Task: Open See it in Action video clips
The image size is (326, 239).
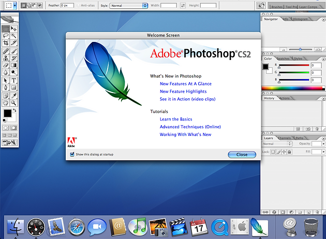Action: [187, 99]
